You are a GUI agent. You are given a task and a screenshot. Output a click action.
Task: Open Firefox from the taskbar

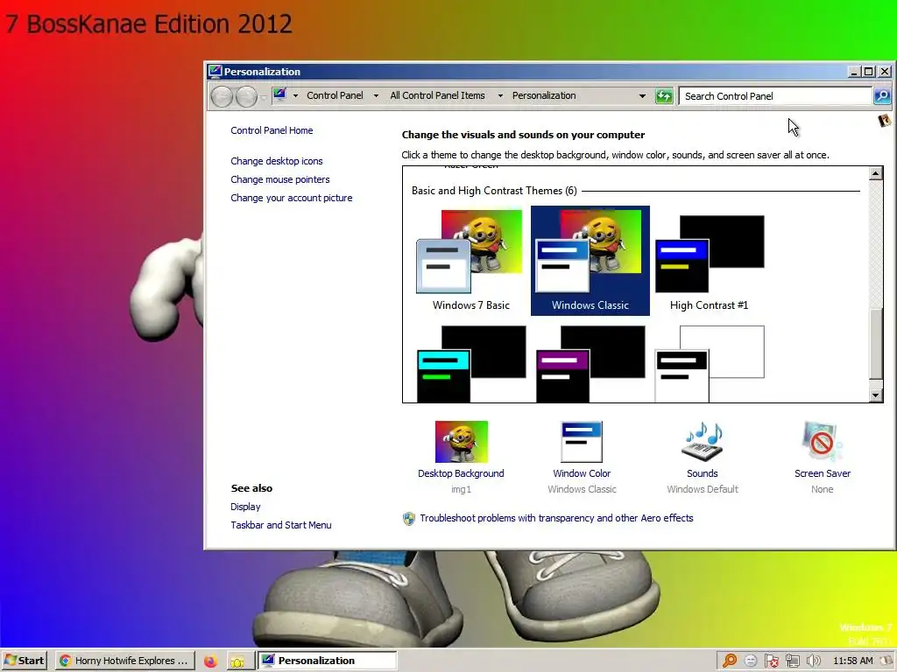point(210,661)
